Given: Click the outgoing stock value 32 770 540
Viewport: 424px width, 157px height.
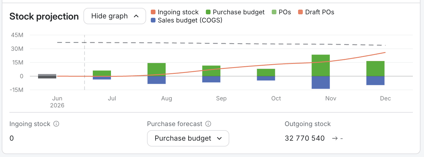Looking at the screenshot, I should (305, 138).
